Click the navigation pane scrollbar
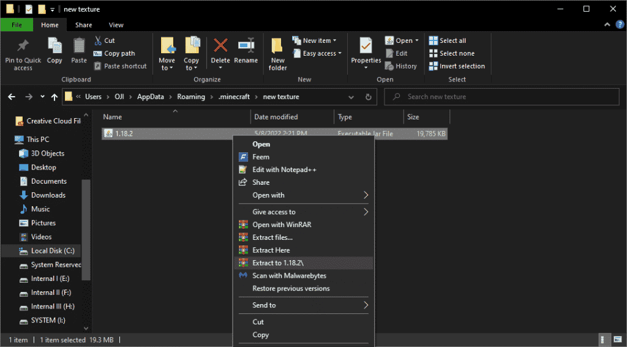The image size is (627, 347). [x=86, y=229]
